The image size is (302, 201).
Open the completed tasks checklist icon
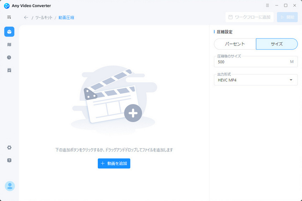click(x=9, y=70)
